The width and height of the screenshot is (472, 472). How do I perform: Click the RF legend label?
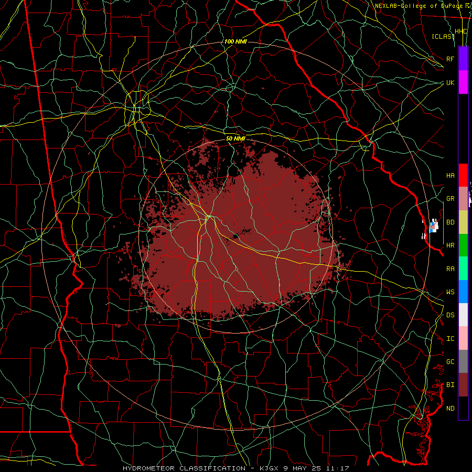(450, 59)
